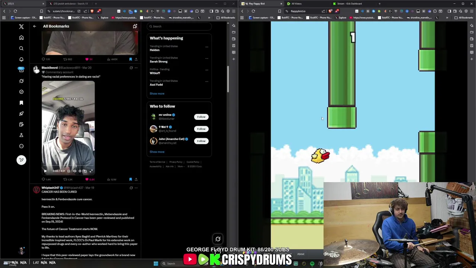Go back from All Bookmarks with arrow
The height and width of the screenshot is (268, 476).
tap(35, 26)
